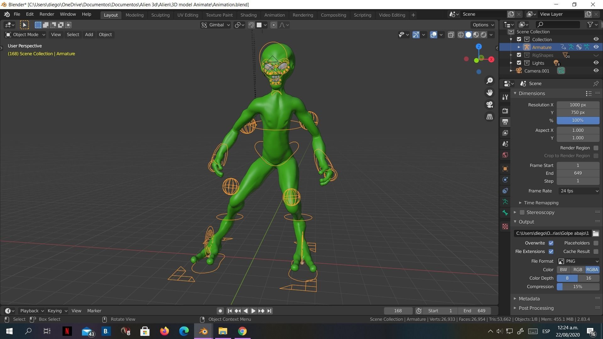
Task: Toggle camera view icon in viewport
Action: tap(489, 105)
